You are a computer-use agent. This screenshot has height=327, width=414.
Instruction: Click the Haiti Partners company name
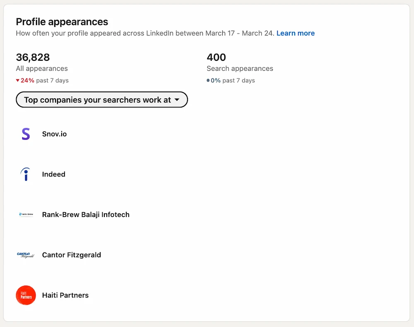point(65,295)
